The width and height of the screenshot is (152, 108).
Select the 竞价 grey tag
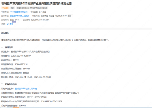(13, 8)
